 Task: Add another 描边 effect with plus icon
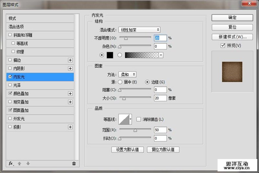point(70,60)
